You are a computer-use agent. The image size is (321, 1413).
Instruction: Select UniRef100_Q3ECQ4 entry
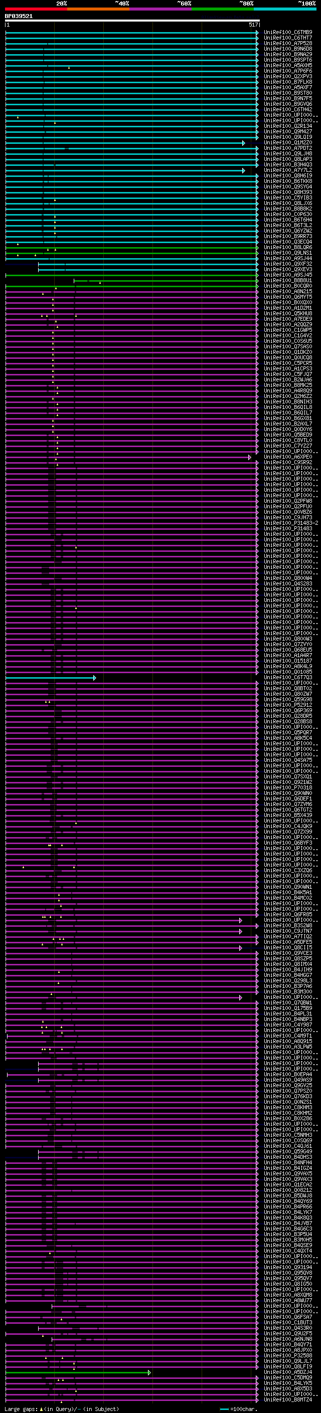point(288,242)
